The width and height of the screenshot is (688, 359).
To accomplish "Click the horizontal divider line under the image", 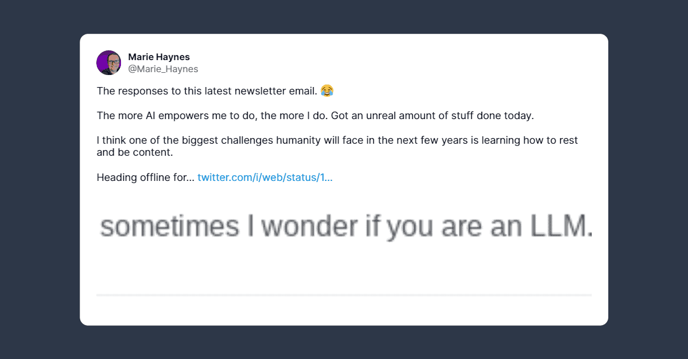I will click(344, 295).
